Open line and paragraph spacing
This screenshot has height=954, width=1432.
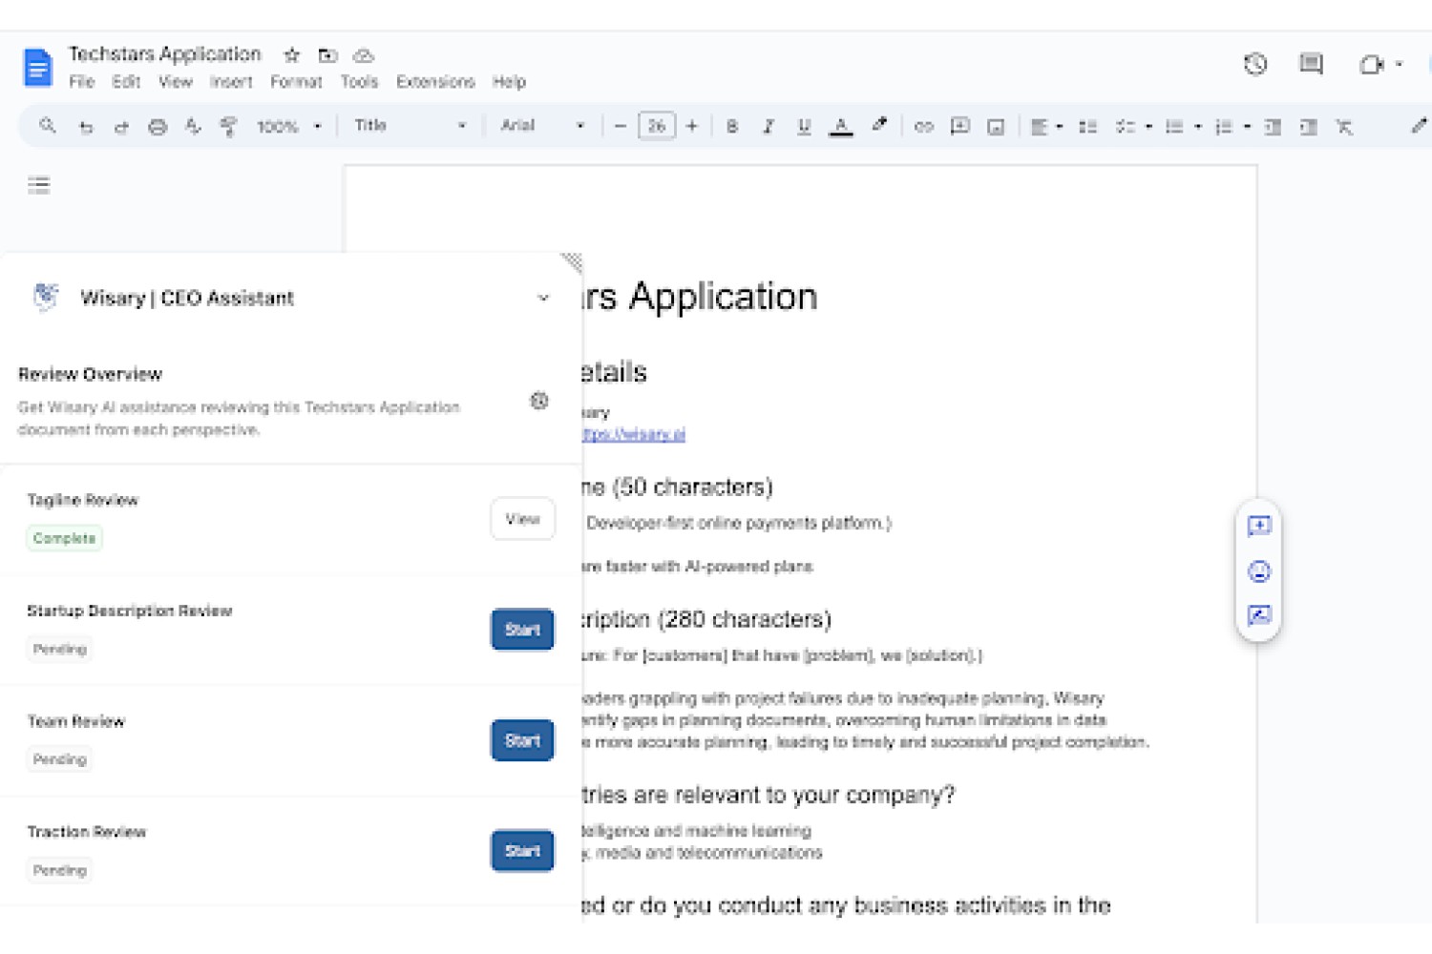1087,127
